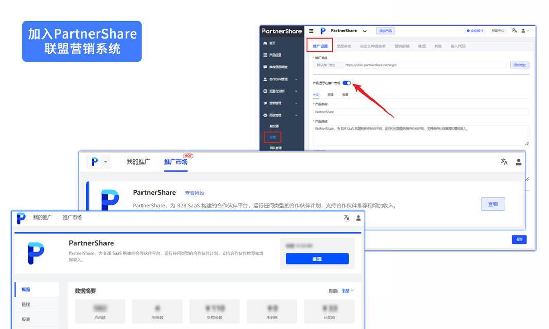Click the translate icon in 推广市场 window
This screenshot has height=329, width=549.
click(x=504, y=161)
